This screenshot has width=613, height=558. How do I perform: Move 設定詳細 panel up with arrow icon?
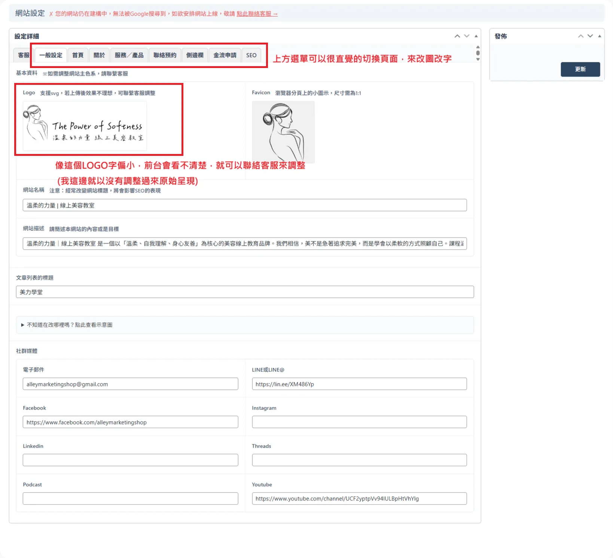[457, 36]
